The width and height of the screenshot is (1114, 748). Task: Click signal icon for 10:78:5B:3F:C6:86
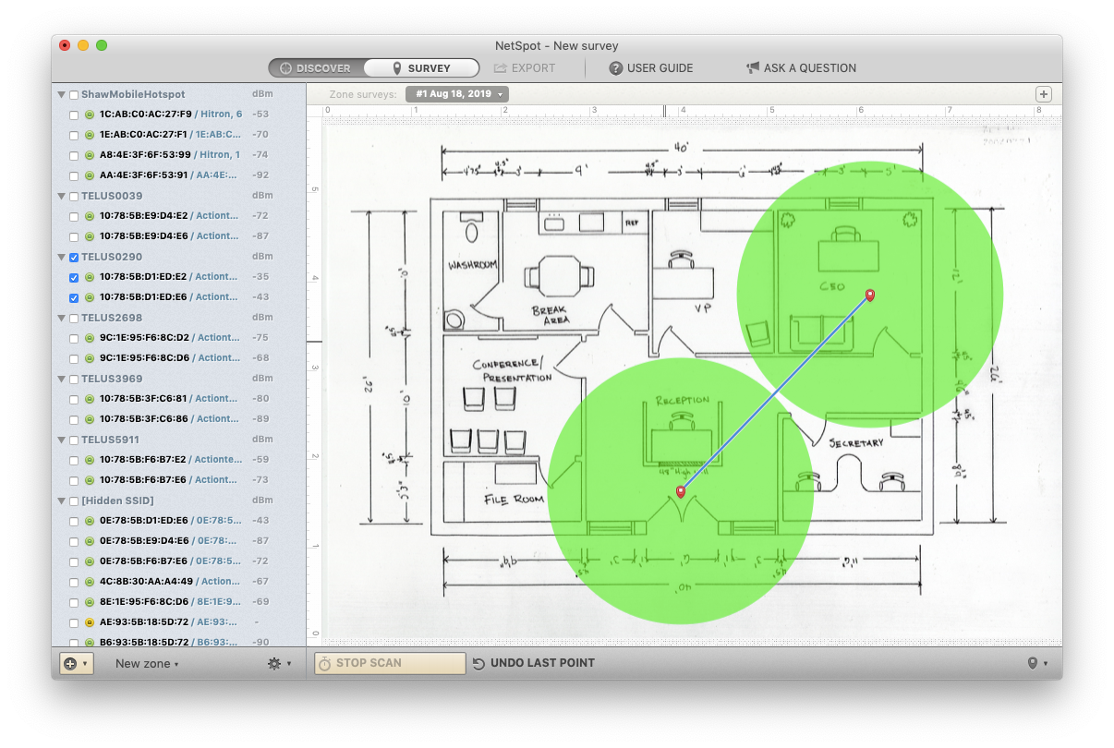tap(90, 419)
